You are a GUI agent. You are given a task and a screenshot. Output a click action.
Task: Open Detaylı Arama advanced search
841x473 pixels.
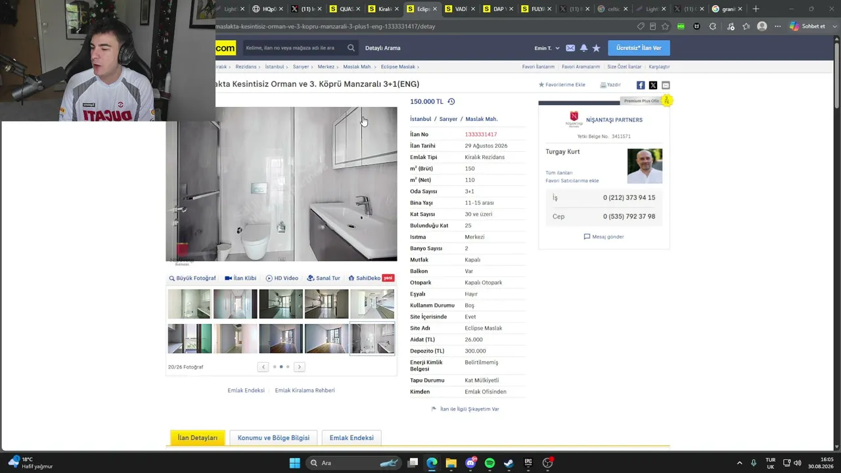pyautogui.click(x=382, y=48)
